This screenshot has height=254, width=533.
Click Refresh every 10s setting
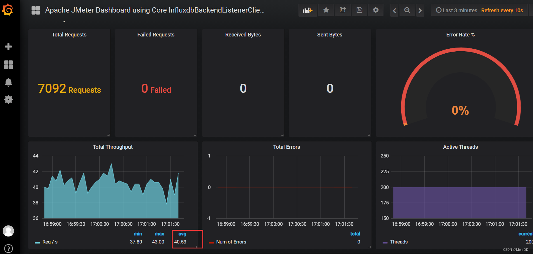click(x=502, y=10)
